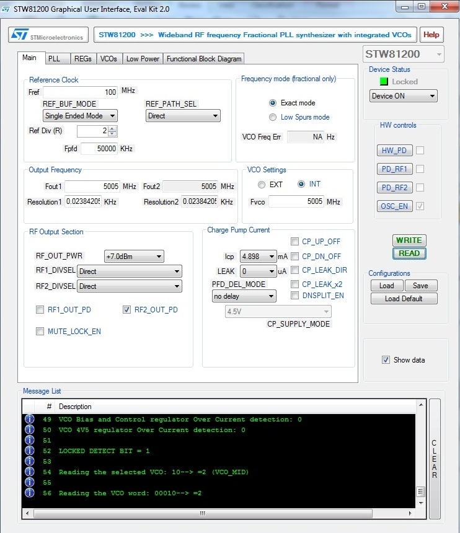Click info icon beside message 56
460x533 pixels.
29,493
